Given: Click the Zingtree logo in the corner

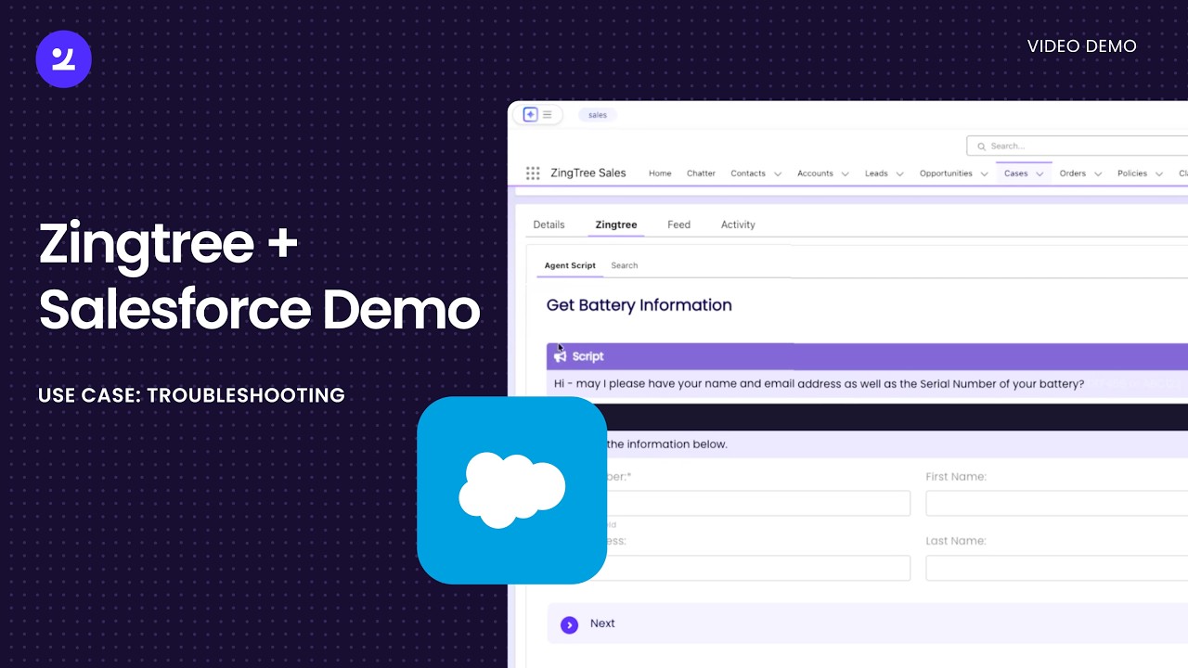Looking at the screenshot, I should [x=63, y=59].
